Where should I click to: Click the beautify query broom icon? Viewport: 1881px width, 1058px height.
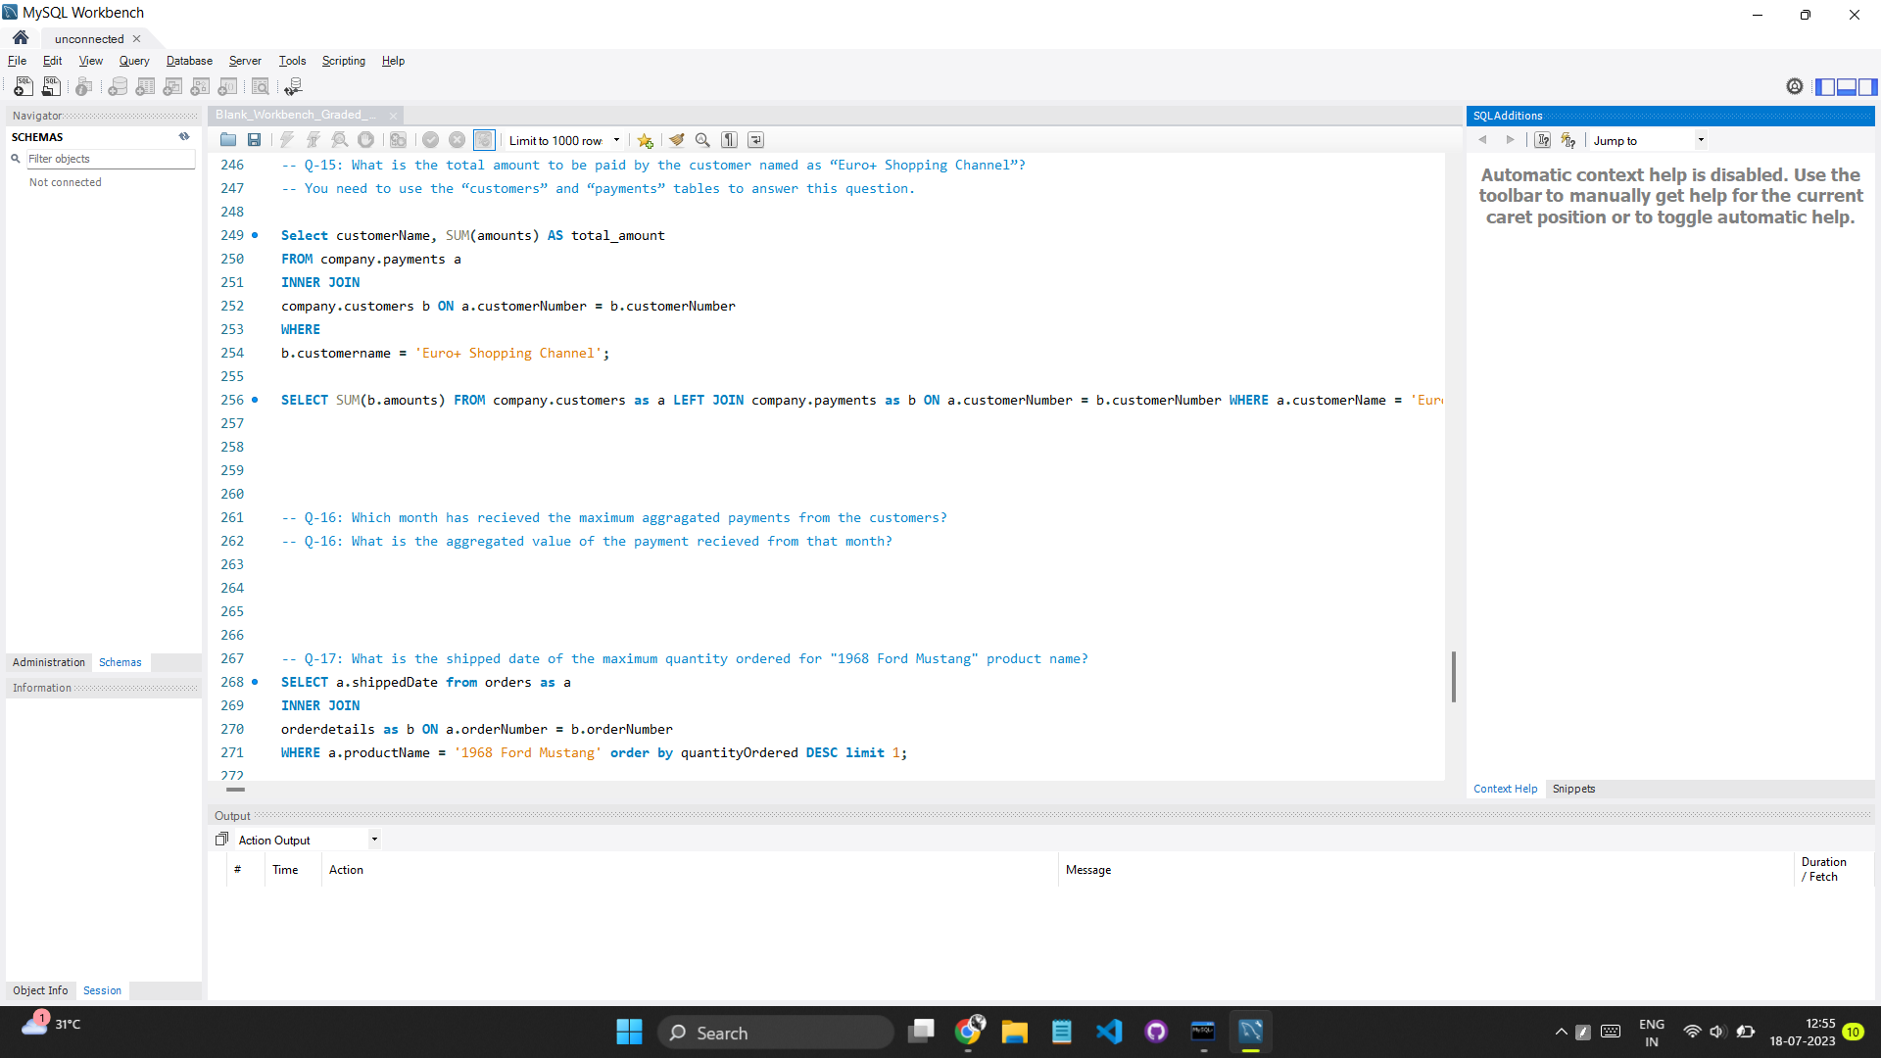(676, 140)
